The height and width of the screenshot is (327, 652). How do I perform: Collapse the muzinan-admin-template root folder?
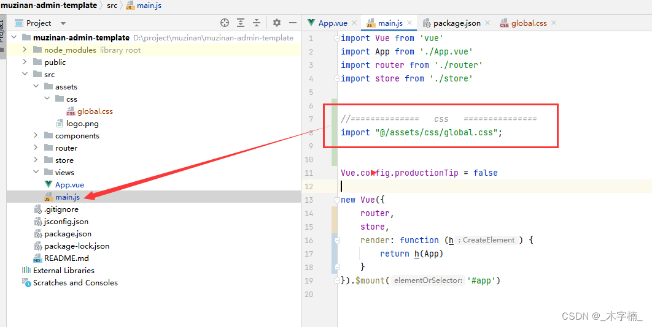pos(14,37)
